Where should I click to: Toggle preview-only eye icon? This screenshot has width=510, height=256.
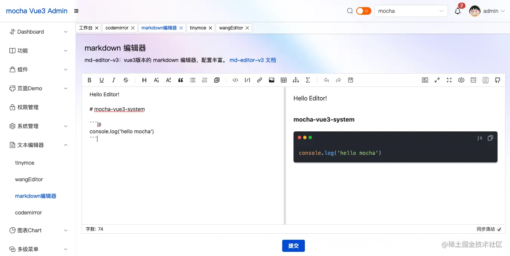[461, 80]
